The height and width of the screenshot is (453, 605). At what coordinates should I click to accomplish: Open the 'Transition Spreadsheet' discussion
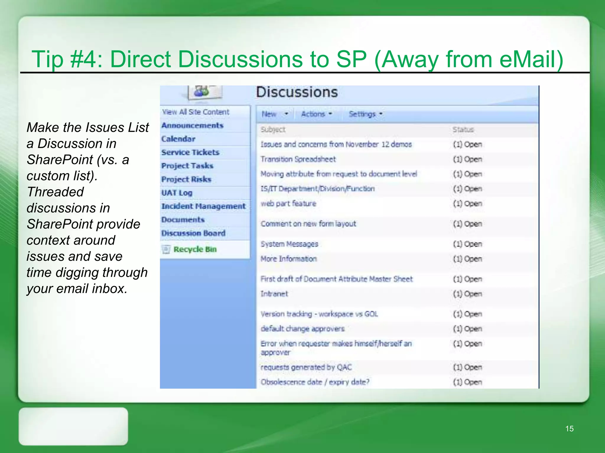(298, 159)
